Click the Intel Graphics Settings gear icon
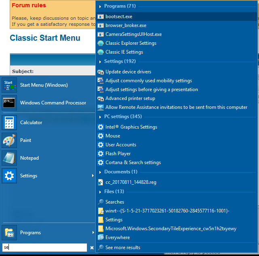 pos(101,127)
